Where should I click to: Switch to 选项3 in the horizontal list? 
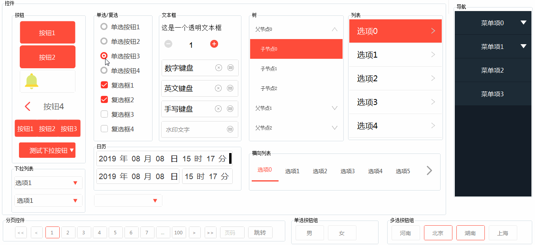pyautogui.click(x=347, y=171)
